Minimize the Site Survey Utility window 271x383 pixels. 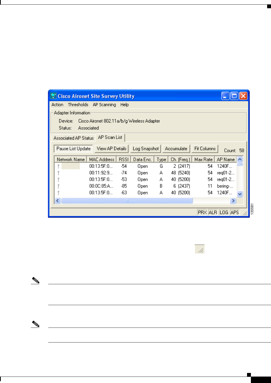click(225, 96)
